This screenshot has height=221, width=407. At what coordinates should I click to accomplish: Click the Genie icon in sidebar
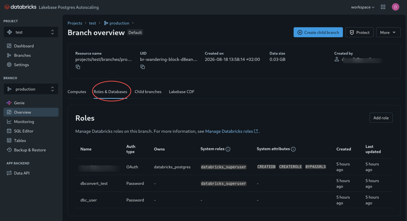[9, 103]
